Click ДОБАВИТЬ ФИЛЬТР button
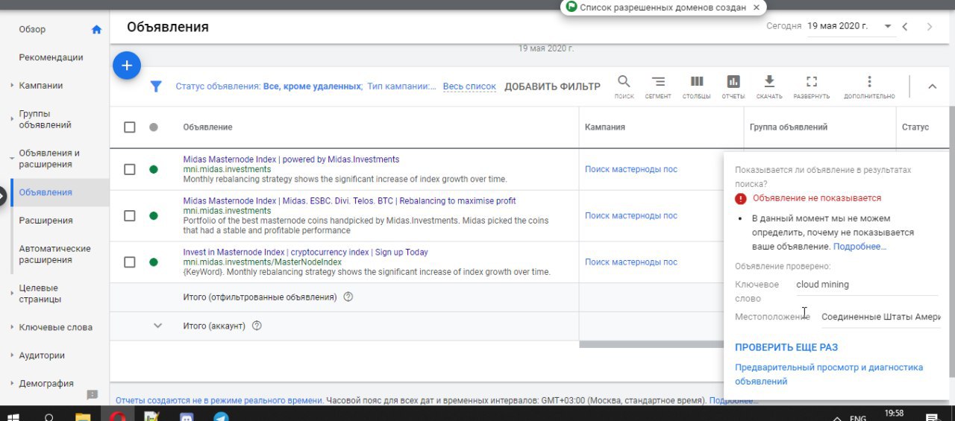This screenshot has height=421, width=955. (552, 86)
